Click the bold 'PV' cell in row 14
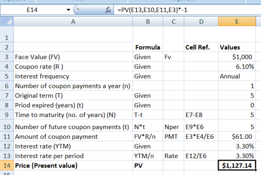The image size is (261, 175). [148, 165]
